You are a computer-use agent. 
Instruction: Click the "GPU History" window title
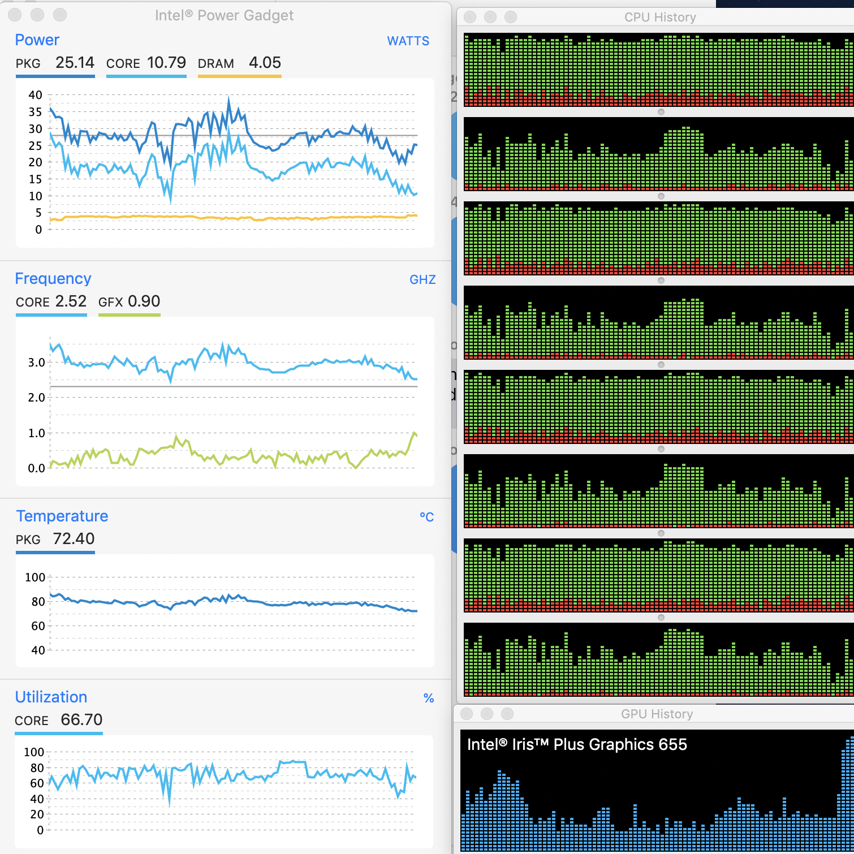(x=657, y=714)
